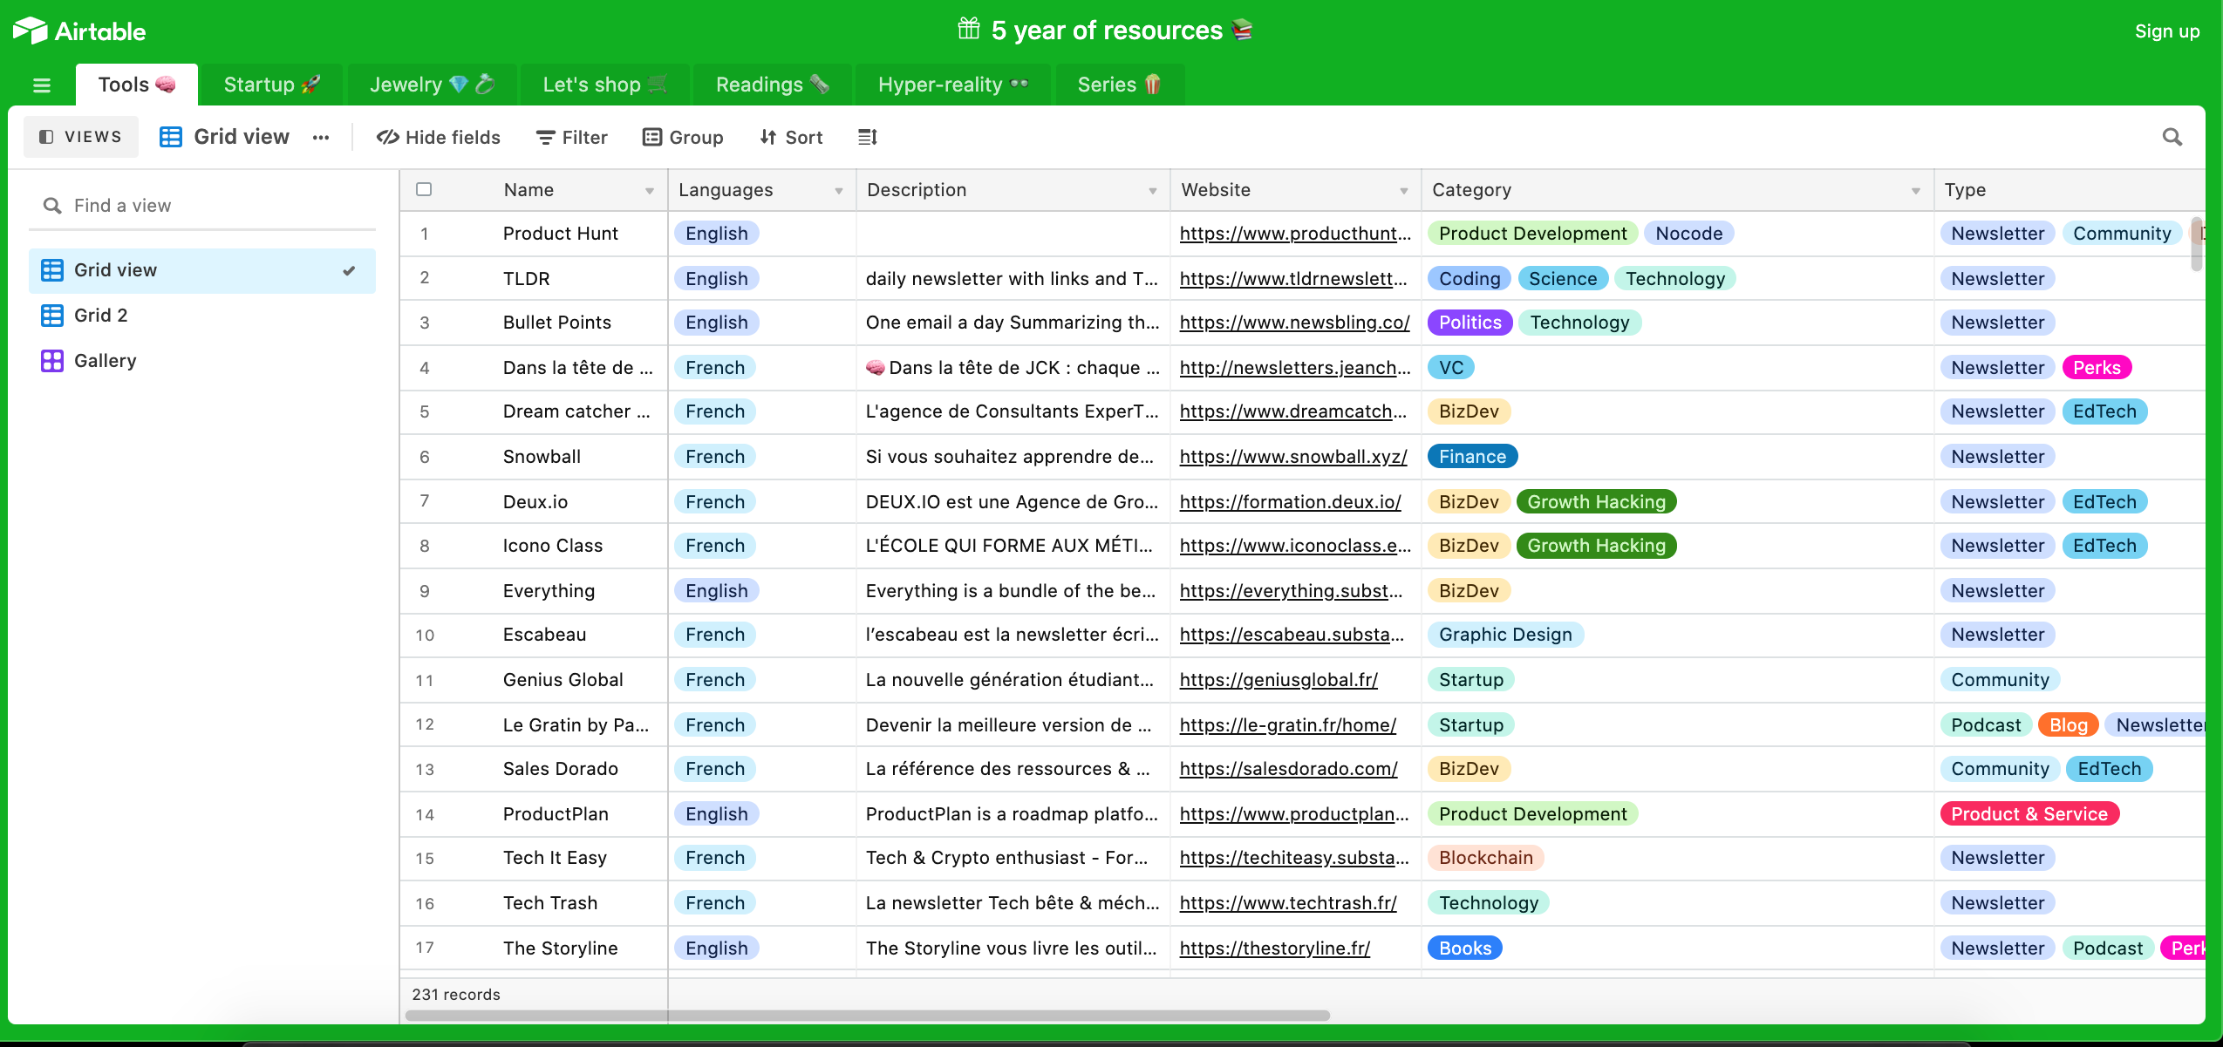Click the search magnifier icon

coord(2172,137)
